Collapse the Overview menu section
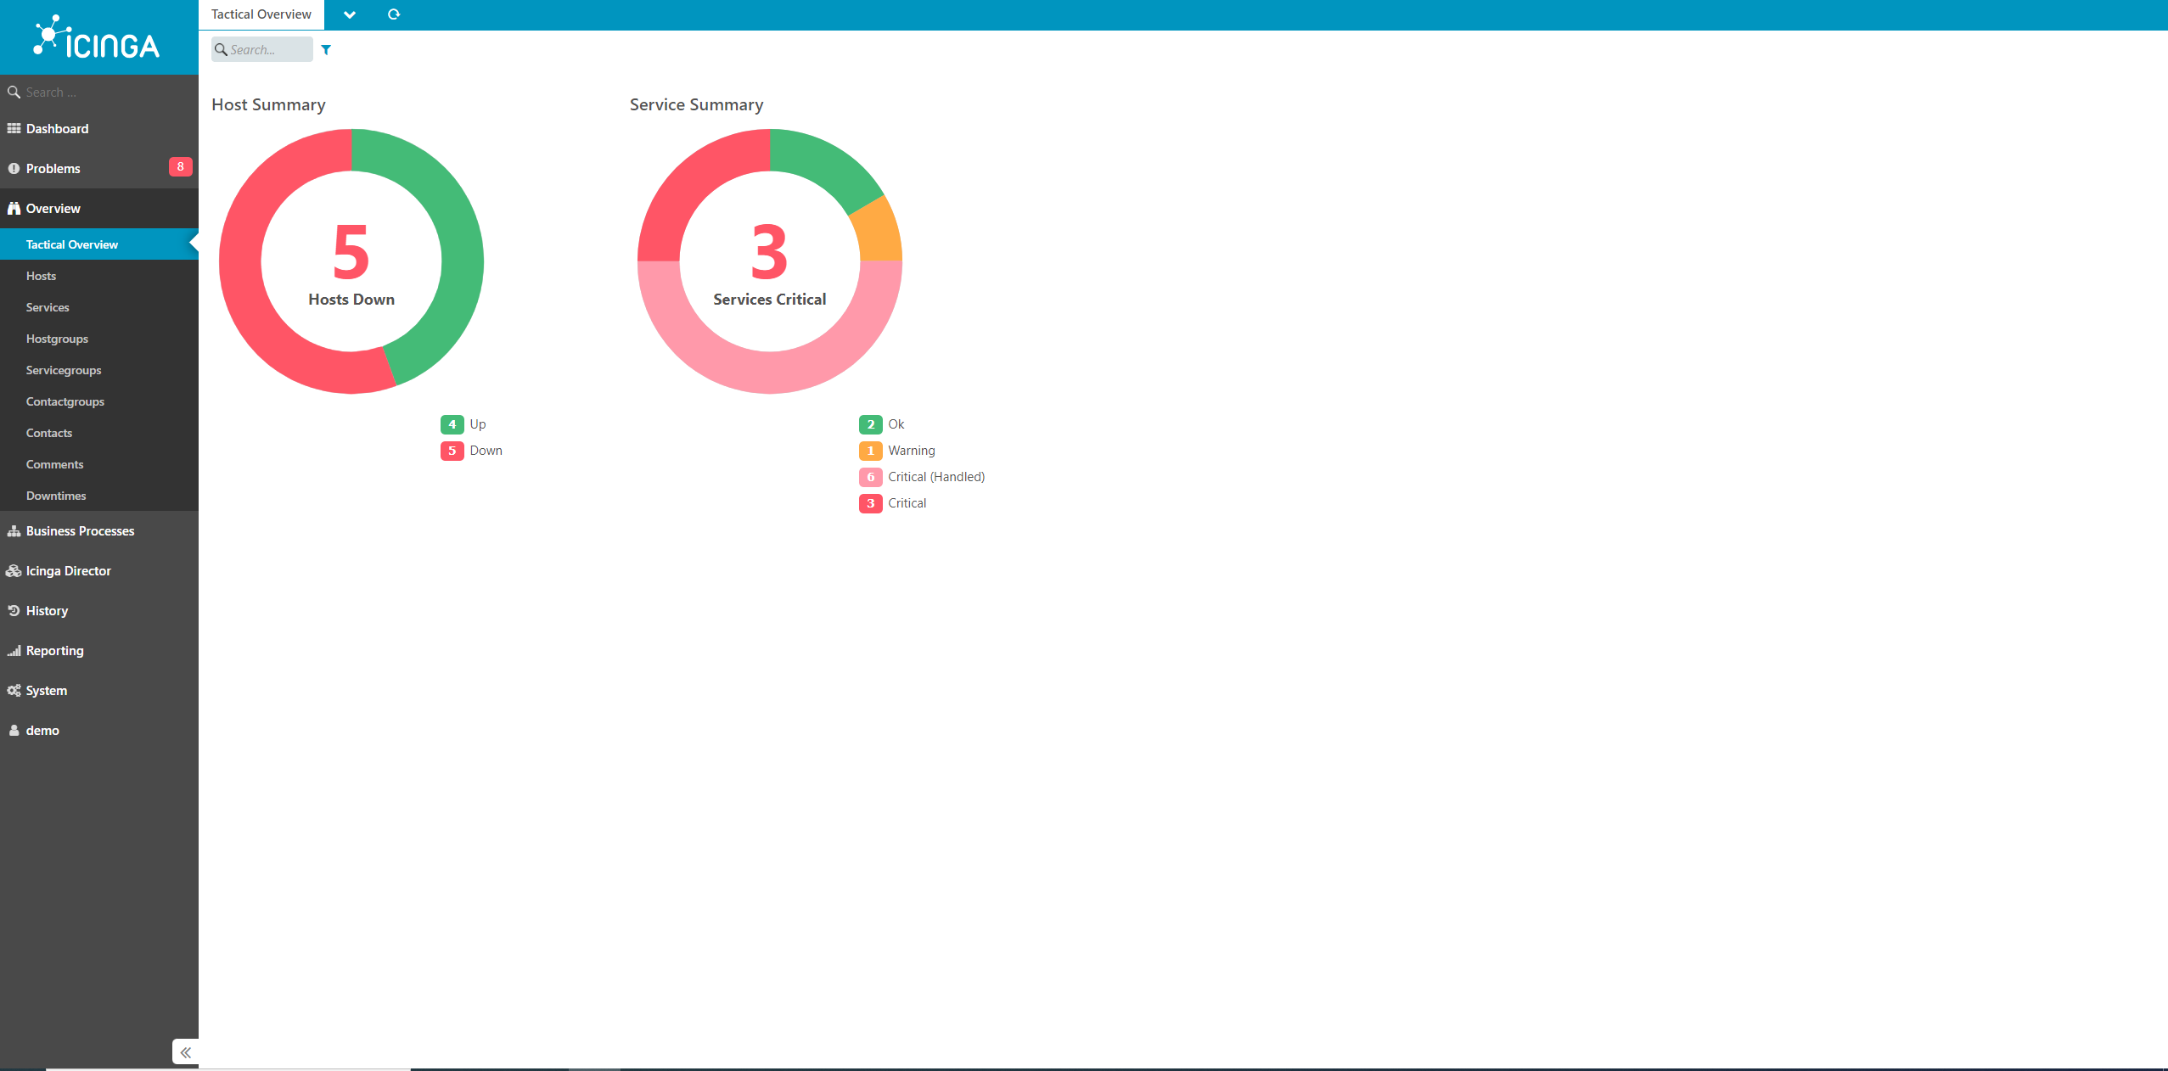 53,209
